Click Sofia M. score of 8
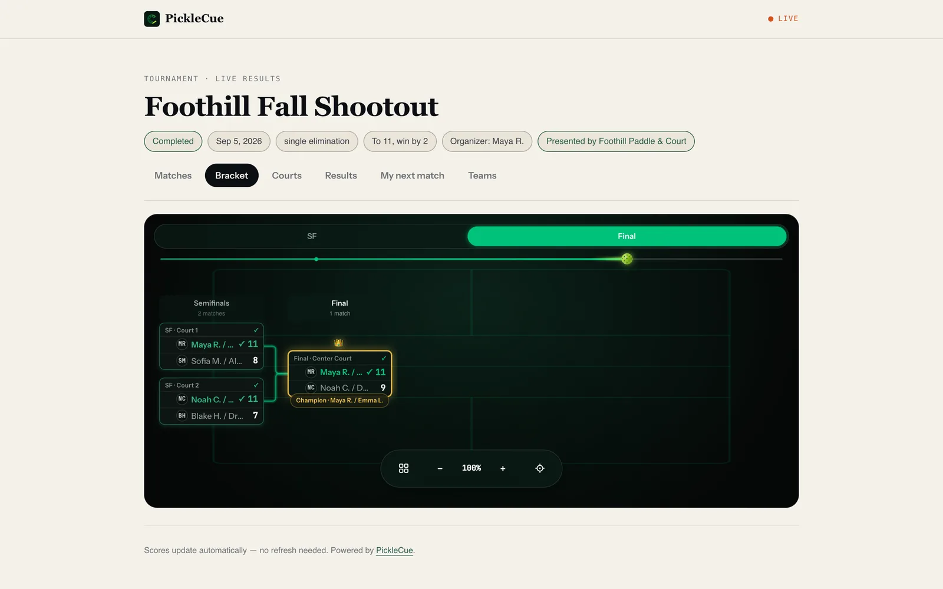 coord(255,360)
